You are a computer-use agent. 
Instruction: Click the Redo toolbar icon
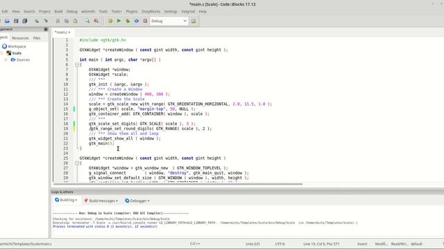[46, 21]
